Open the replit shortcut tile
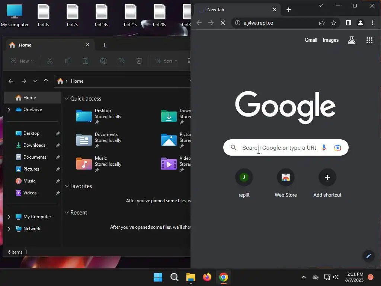This screenshot has width=381, height=286. (x=244, y=184)
